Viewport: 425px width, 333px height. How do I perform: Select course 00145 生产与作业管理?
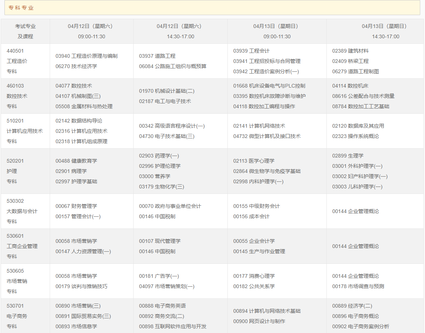click(x=259, y=251)
